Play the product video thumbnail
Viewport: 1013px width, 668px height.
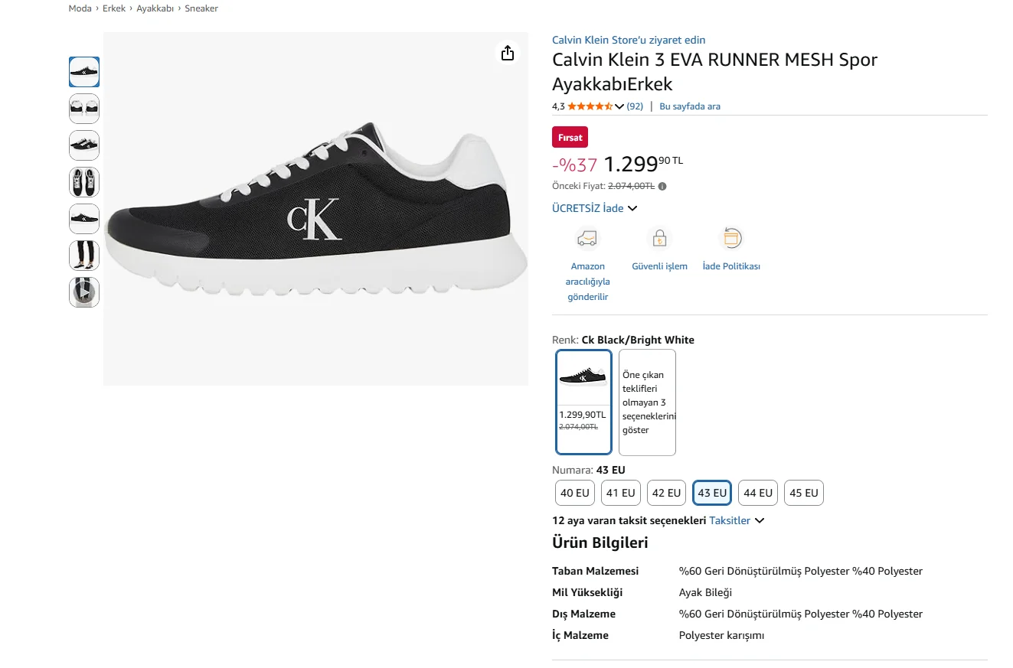coord(84,292)
